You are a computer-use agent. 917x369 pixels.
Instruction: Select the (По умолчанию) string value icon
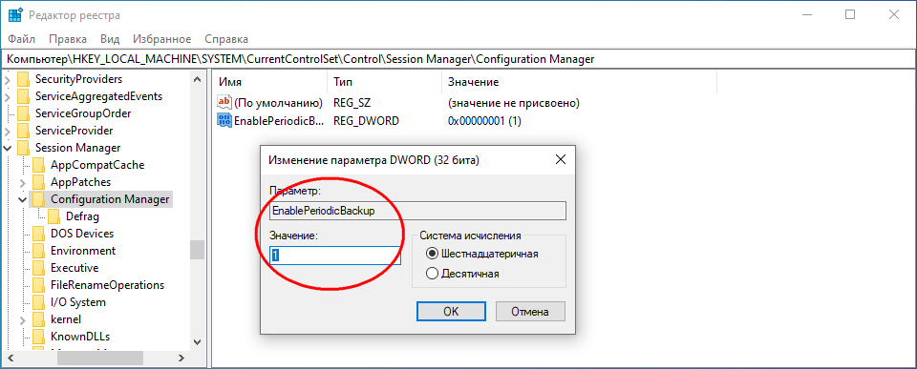click(x=224, y=103)
